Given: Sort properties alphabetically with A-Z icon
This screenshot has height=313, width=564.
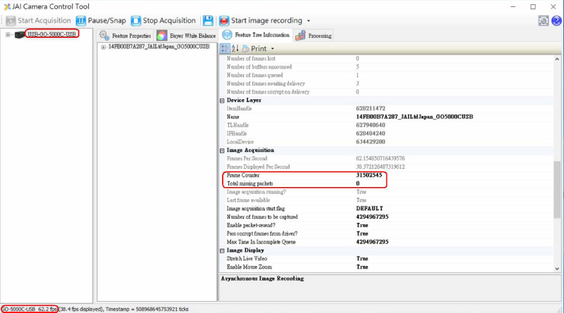Looking at the screenshot, I should pyautogui.click(x=235, y=49).
